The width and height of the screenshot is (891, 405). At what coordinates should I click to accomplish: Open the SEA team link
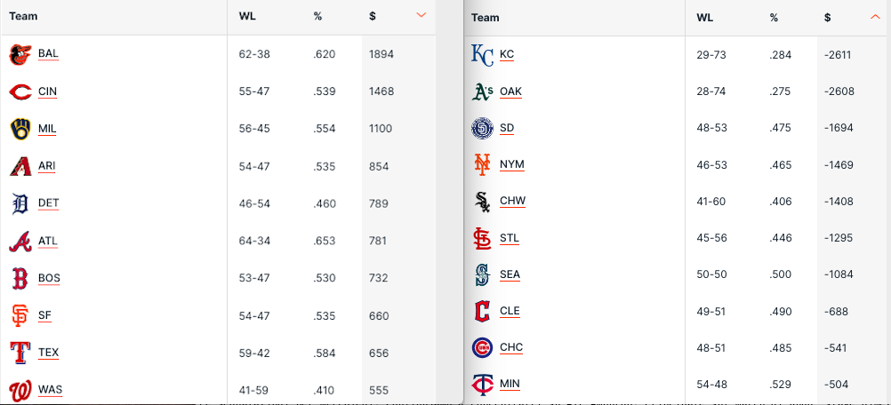[x=510, y=274]
